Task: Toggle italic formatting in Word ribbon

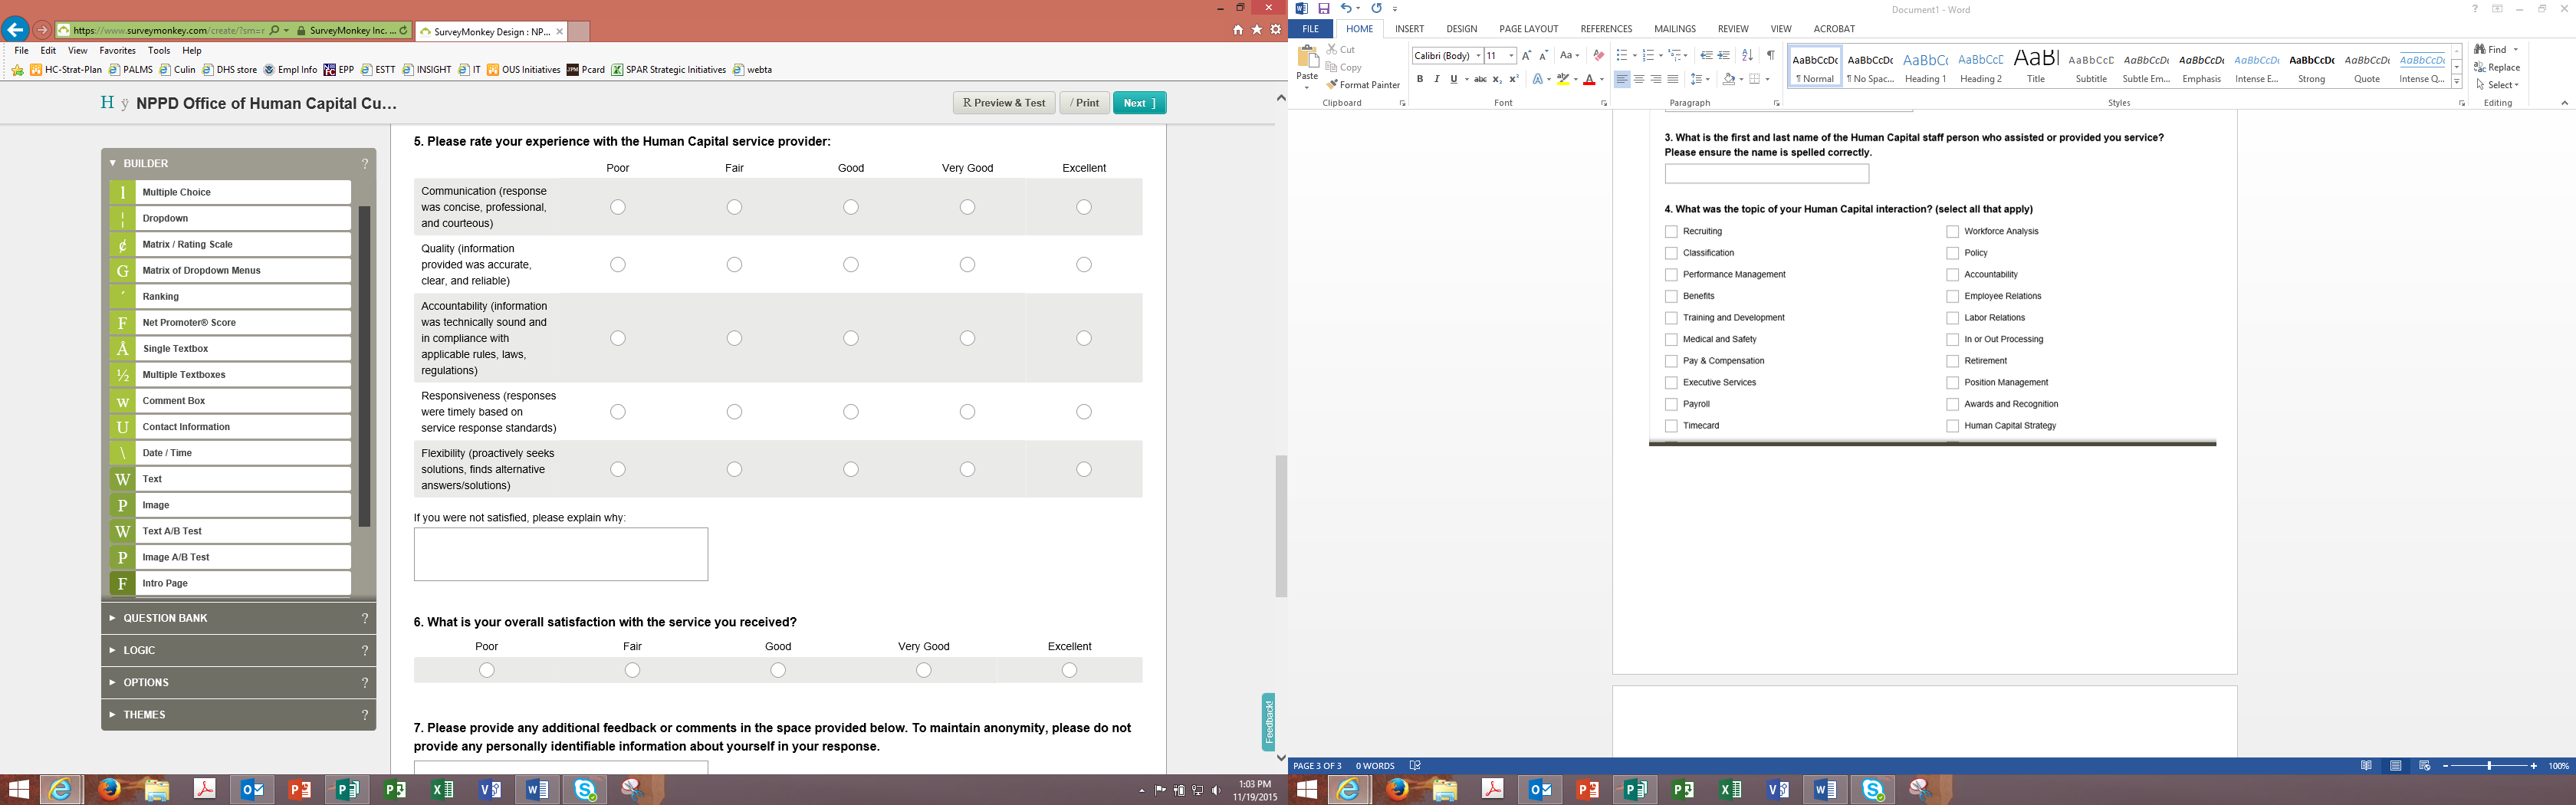Action: 1436,79
